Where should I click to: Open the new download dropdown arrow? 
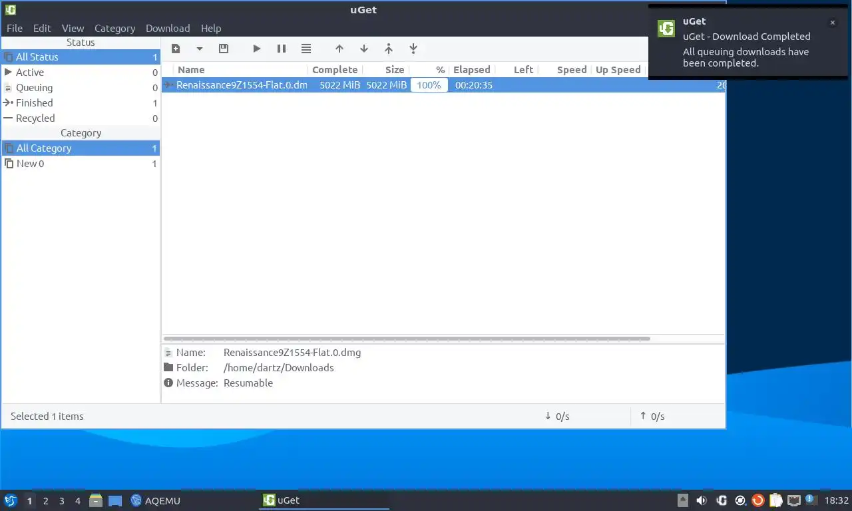click(x=199, y=49)
